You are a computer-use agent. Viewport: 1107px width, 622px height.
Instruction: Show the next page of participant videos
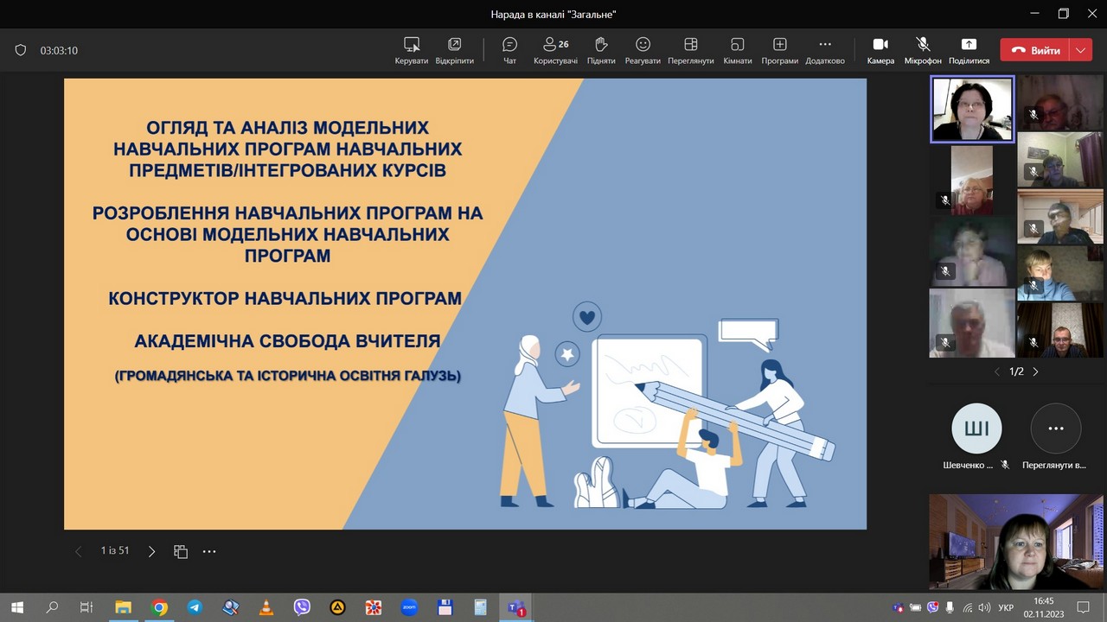point(1035,371)
